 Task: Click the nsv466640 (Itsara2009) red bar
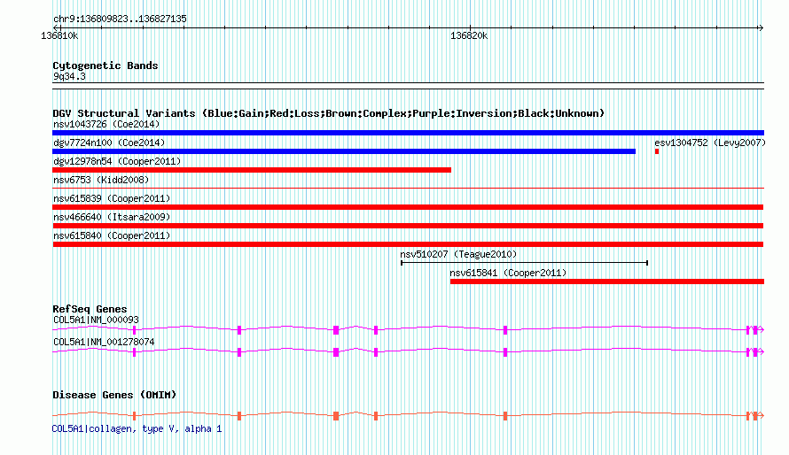pos(408,226)
